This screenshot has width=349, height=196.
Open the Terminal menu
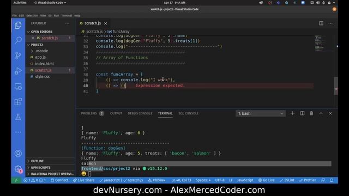point(67,16)
